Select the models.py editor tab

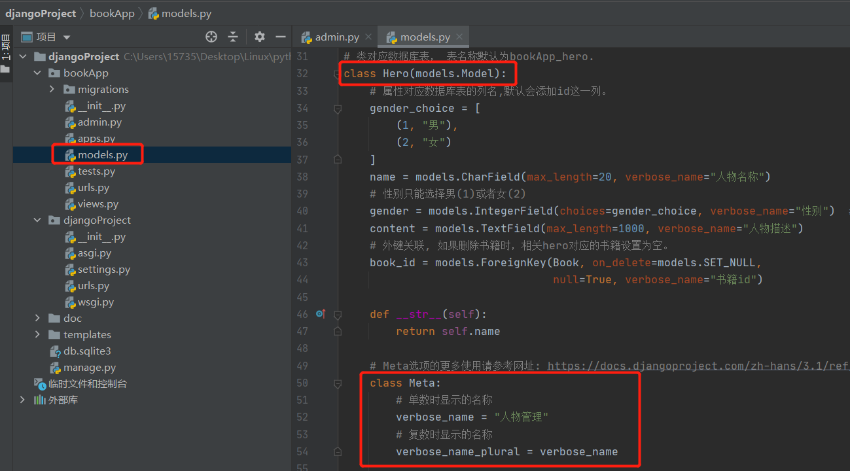425,37
